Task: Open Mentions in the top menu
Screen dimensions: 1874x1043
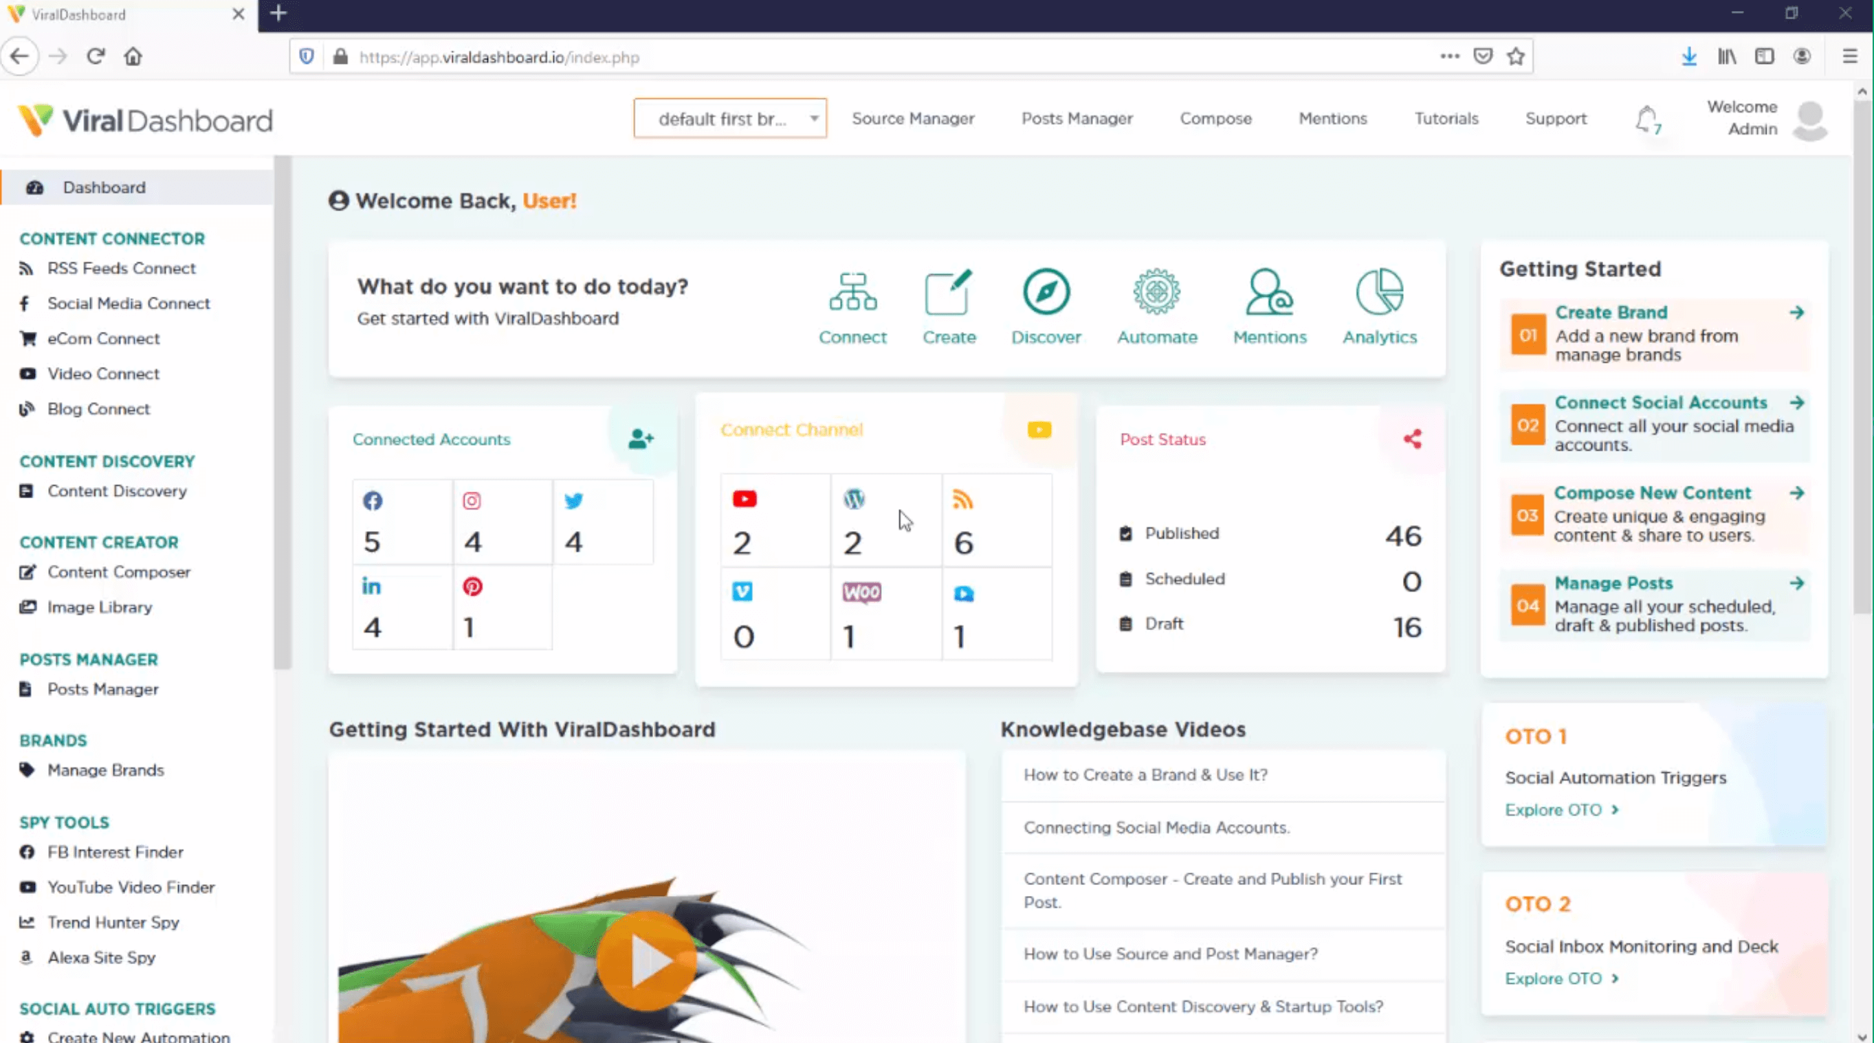Action: 1333,119
